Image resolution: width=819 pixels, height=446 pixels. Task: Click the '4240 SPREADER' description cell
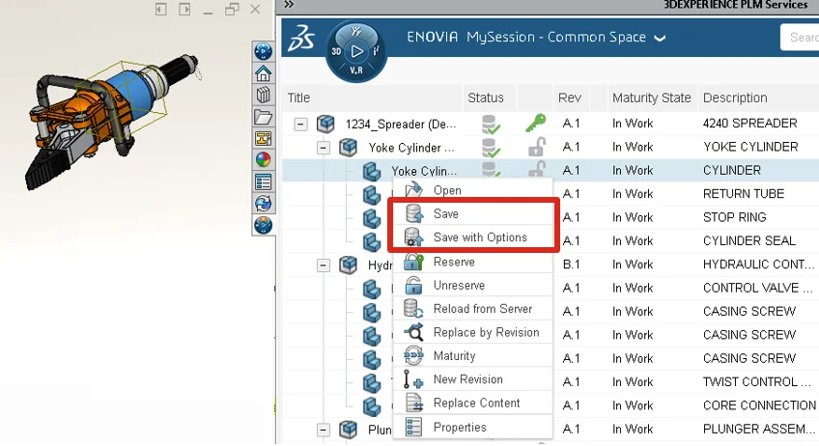pos(750,124)
